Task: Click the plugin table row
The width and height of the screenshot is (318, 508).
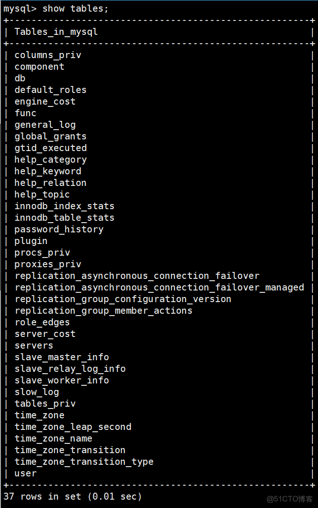Action: click(31, 241)
